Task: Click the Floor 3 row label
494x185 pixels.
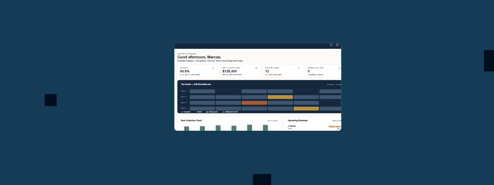Action: click(184, 97)
